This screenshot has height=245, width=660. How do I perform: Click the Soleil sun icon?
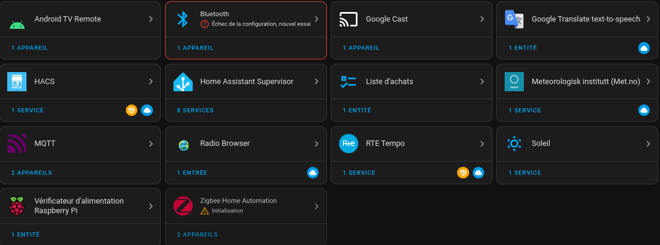coord(514,144)
